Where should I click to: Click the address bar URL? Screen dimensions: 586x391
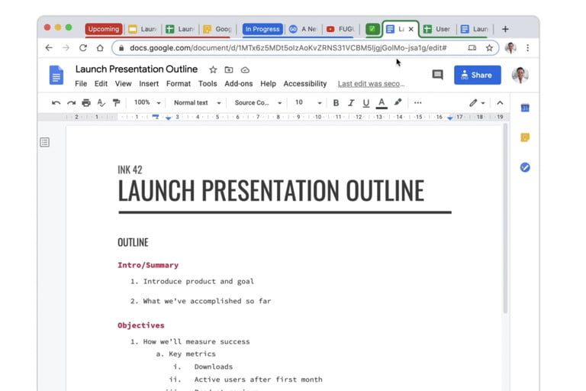[288, 48]
